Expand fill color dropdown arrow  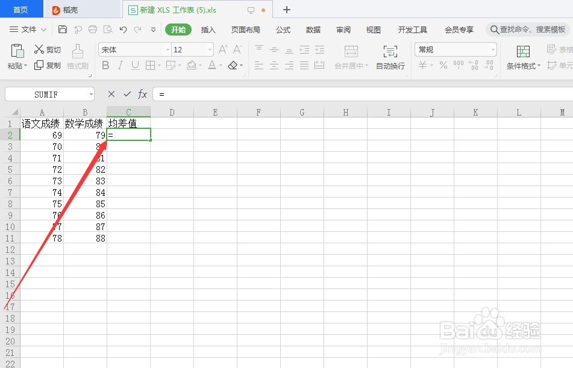click(x=201, y=66)
